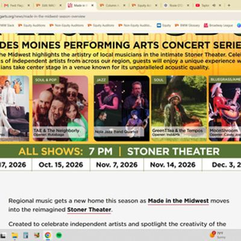Select the active 'Made in' tab

pos(80,5)
